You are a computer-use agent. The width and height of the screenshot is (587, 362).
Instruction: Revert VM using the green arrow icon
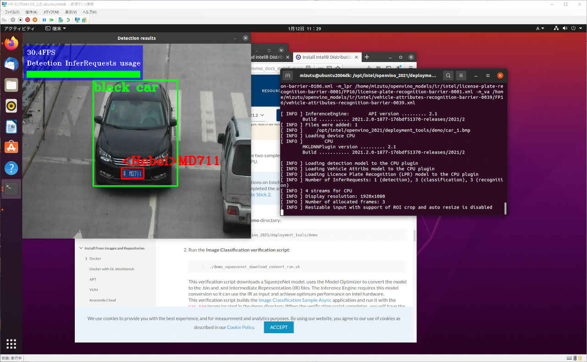[68, 20]
